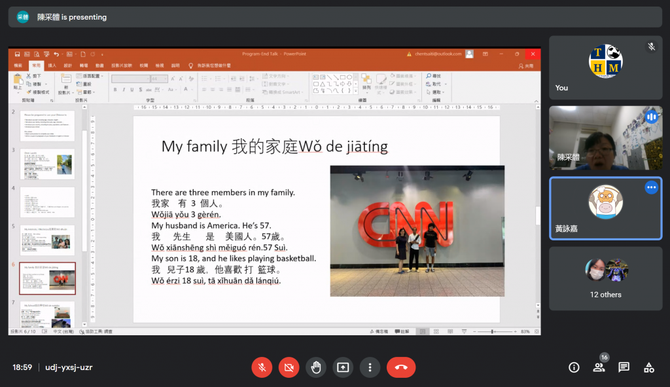Click the Tell me lightbulb search box
This screenshot has height=387, width=670.
(210, 65)
